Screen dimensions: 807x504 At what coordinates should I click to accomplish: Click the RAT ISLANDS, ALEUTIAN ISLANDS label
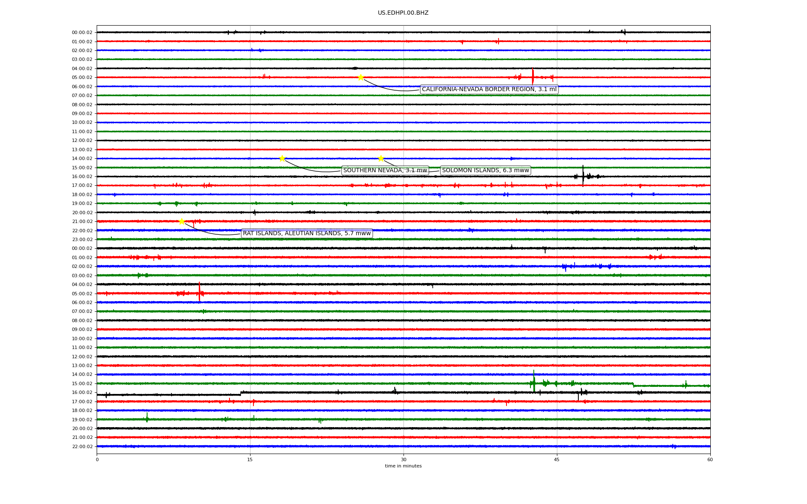point(307,233)
